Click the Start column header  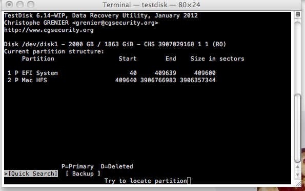[x=128, y=59]
